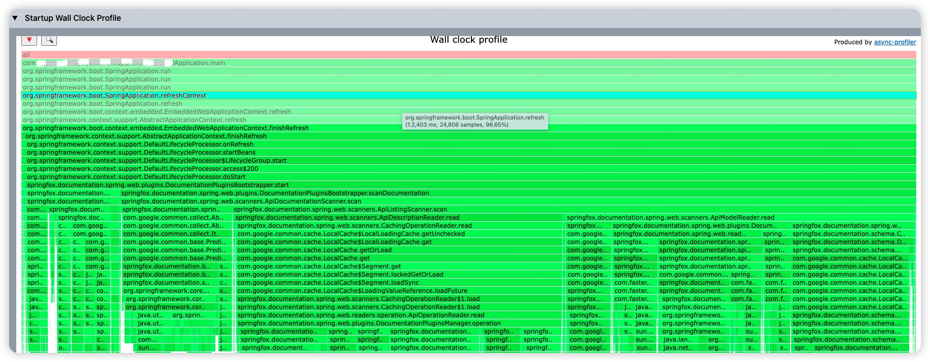Zoom into EmbeddedWebApplicationContext.finishRefresh frame
Screen dimensions: 930x362
pyautogui.click(x=469, y=128)
